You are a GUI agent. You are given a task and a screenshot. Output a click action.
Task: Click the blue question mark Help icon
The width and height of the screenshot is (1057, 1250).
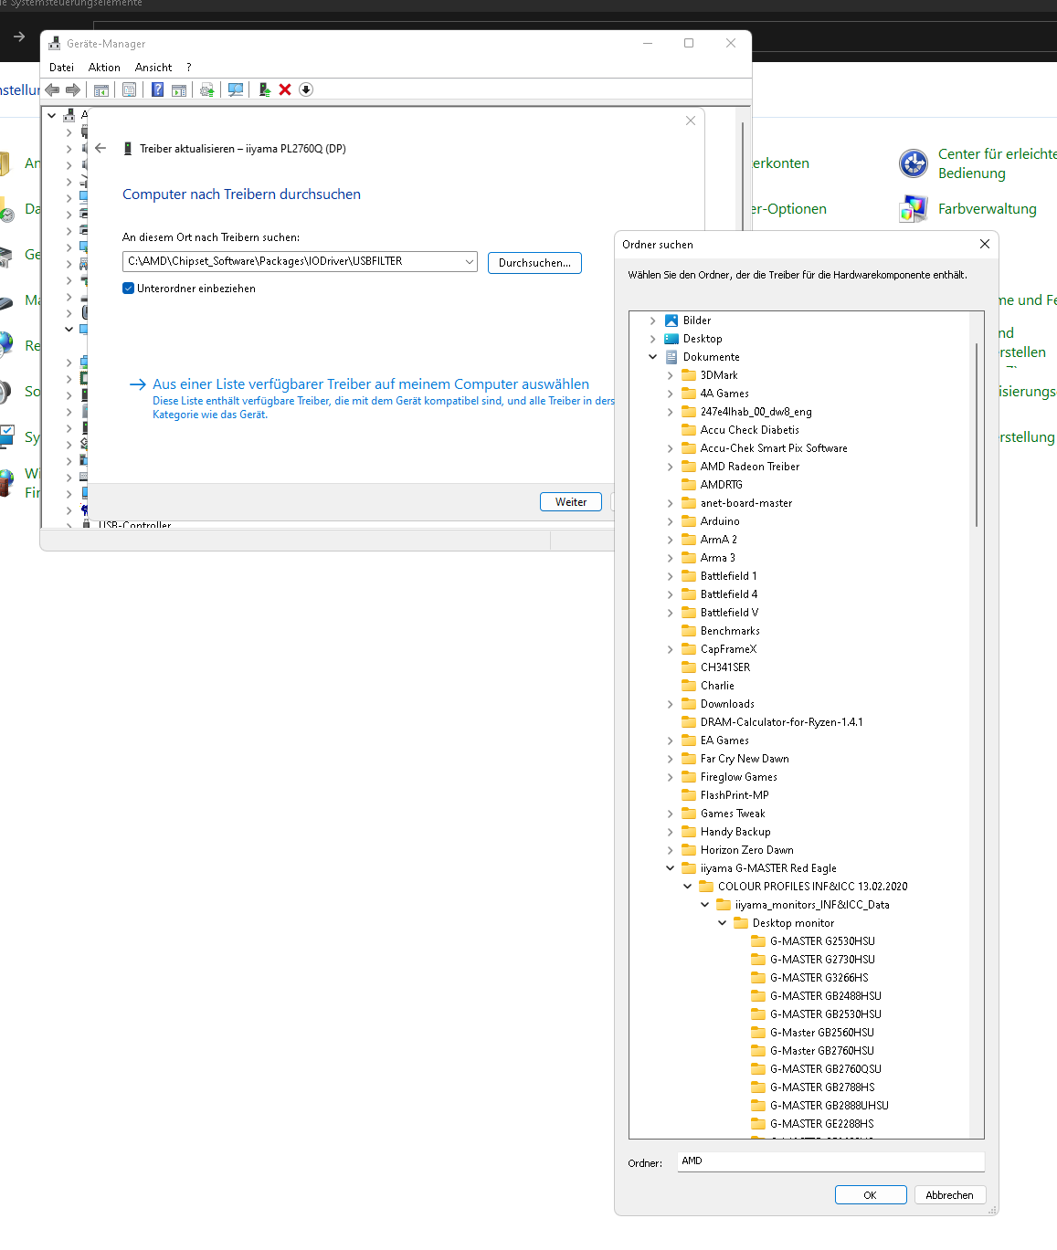click(x=157, y=89)
